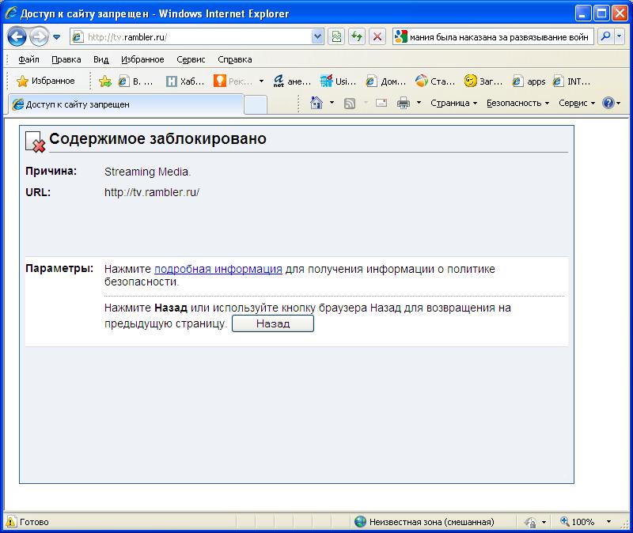Click the search magnifier icon

tap(606, 36)
